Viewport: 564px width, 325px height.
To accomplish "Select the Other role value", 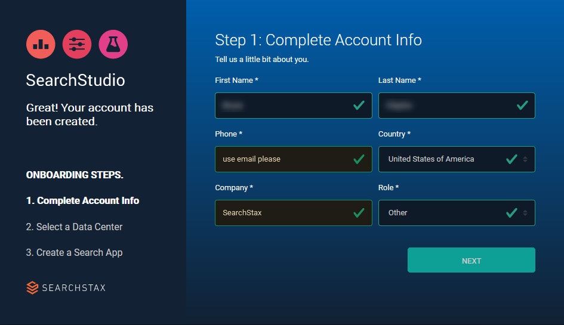I will (398, 213).
